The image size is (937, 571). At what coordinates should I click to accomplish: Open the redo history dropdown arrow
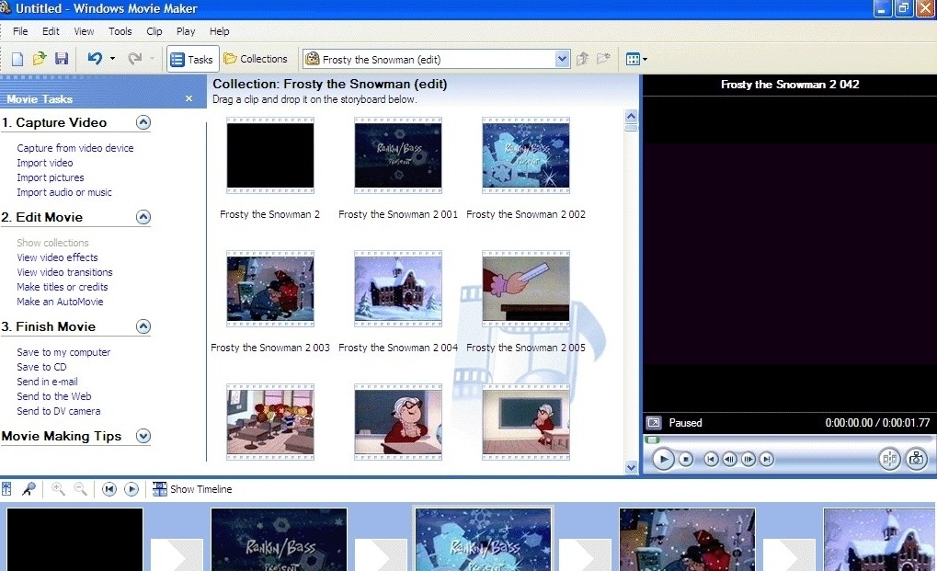152,59
